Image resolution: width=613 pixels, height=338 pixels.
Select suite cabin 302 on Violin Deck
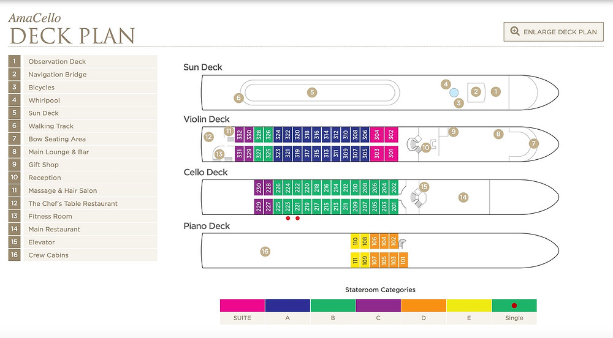tap(391, 135)
